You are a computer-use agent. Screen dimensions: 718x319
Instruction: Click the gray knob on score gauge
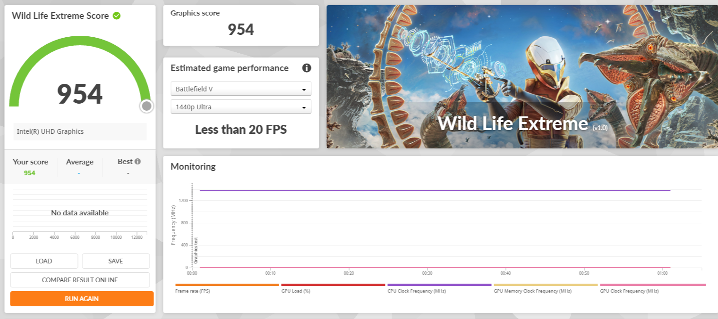(x=146, y=106)
